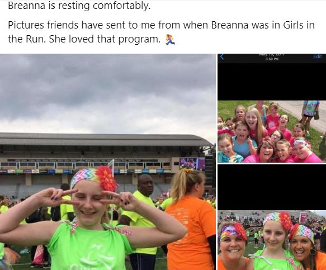Image resolution: width=326 pixels, height=270 pixels.
Task: Click the 'Girls in the Run' post paragraph
Action: (161, 32)
